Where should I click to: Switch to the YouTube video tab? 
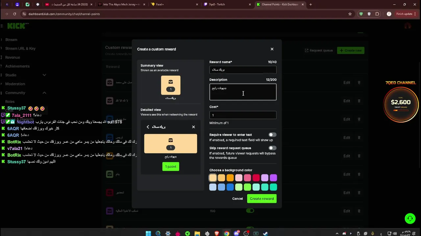tap(69, 4)
